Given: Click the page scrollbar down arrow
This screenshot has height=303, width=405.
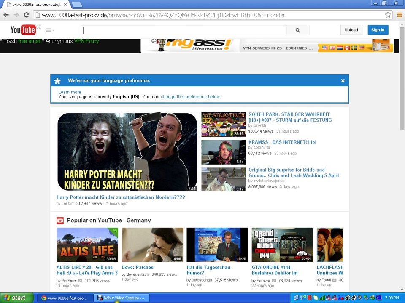Looking at the screenshot, I should tap(402, 290).
